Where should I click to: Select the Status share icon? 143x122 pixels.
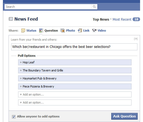(x=23, y=30)
